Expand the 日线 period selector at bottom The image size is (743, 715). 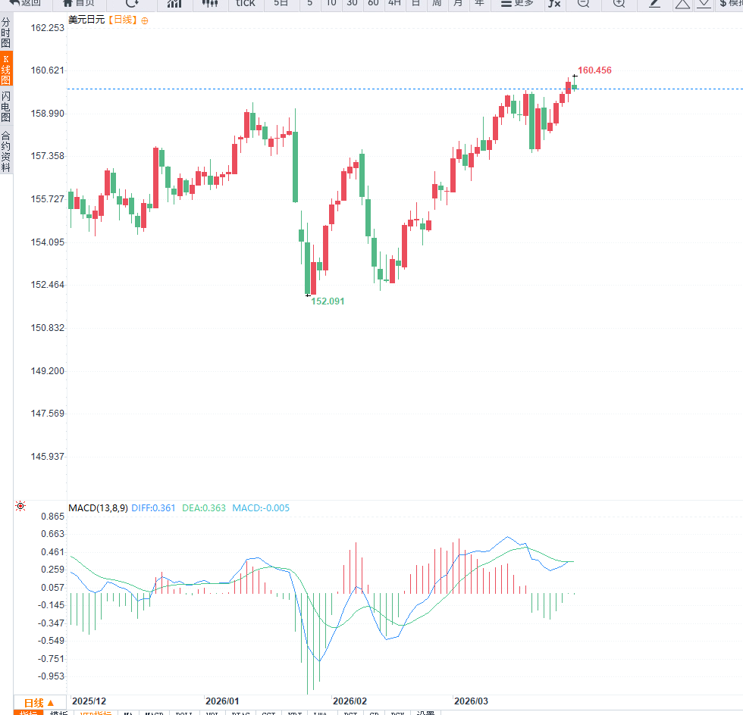point(39,703)
